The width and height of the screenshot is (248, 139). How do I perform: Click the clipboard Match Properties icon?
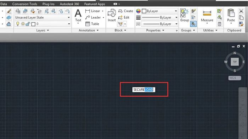241,24
